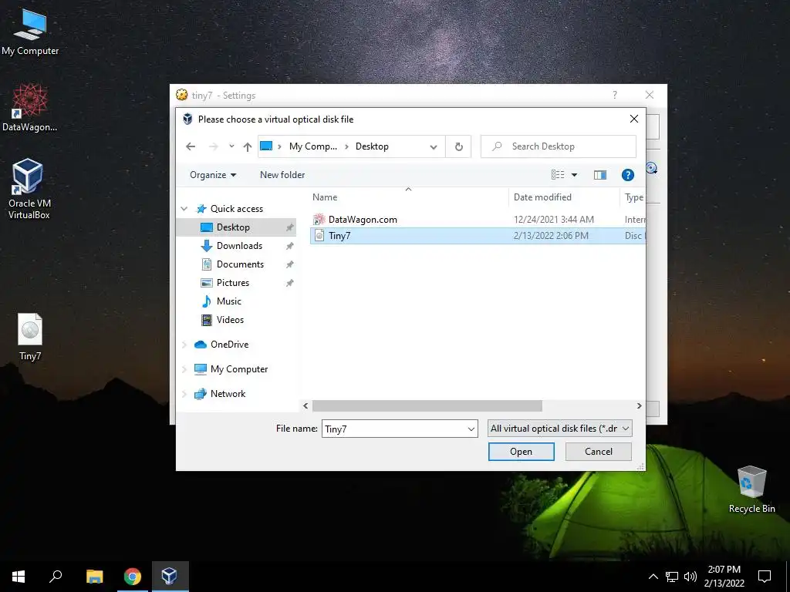Open the DataWagon desktop shortcut

[29, 108]
